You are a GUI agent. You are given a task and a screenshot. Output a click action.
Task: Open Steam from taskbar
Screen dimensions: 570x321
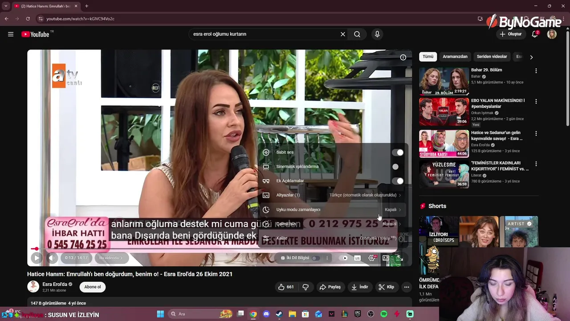coord(279,314)
